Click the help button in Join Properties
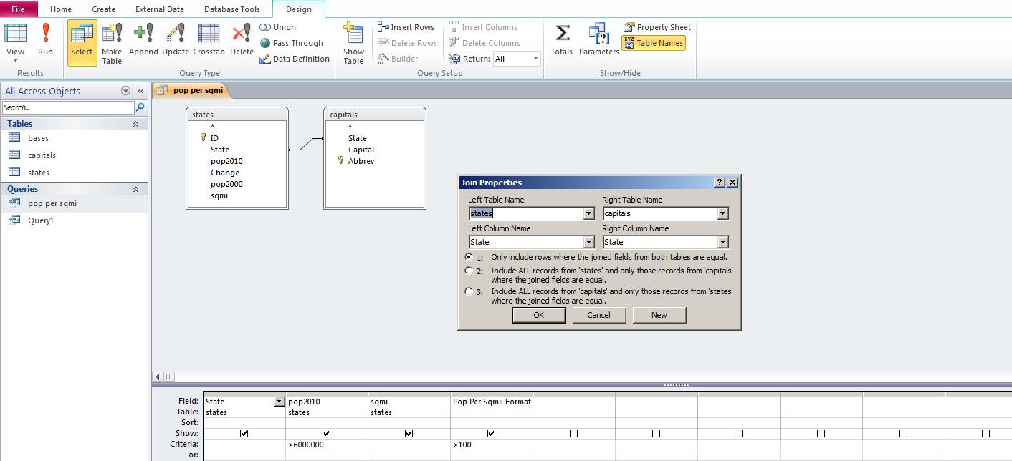 pos(720,183)
